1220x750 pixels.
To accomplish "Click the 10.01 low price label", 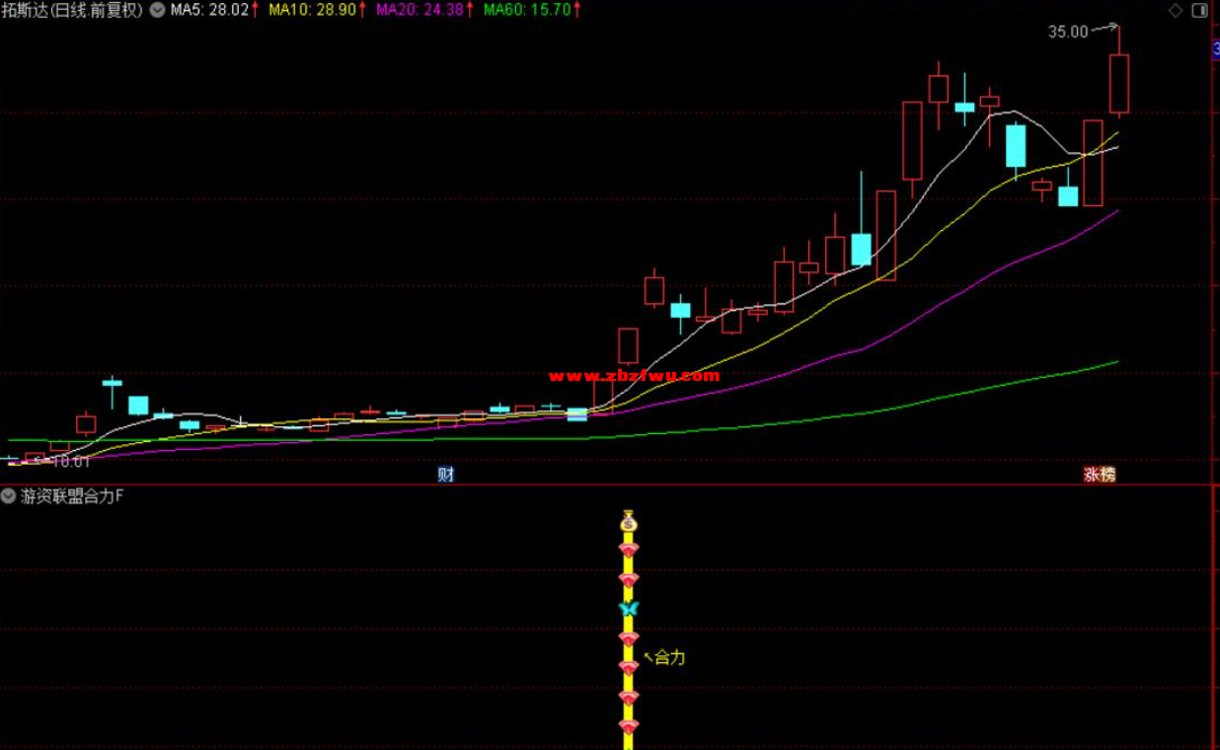I will pyautogui.click(x=70, y=461).
